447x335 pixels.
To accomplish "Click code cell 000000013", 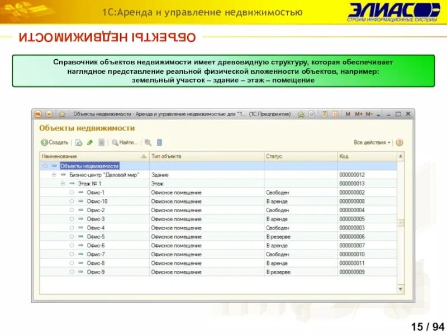I will coord(367,184).
